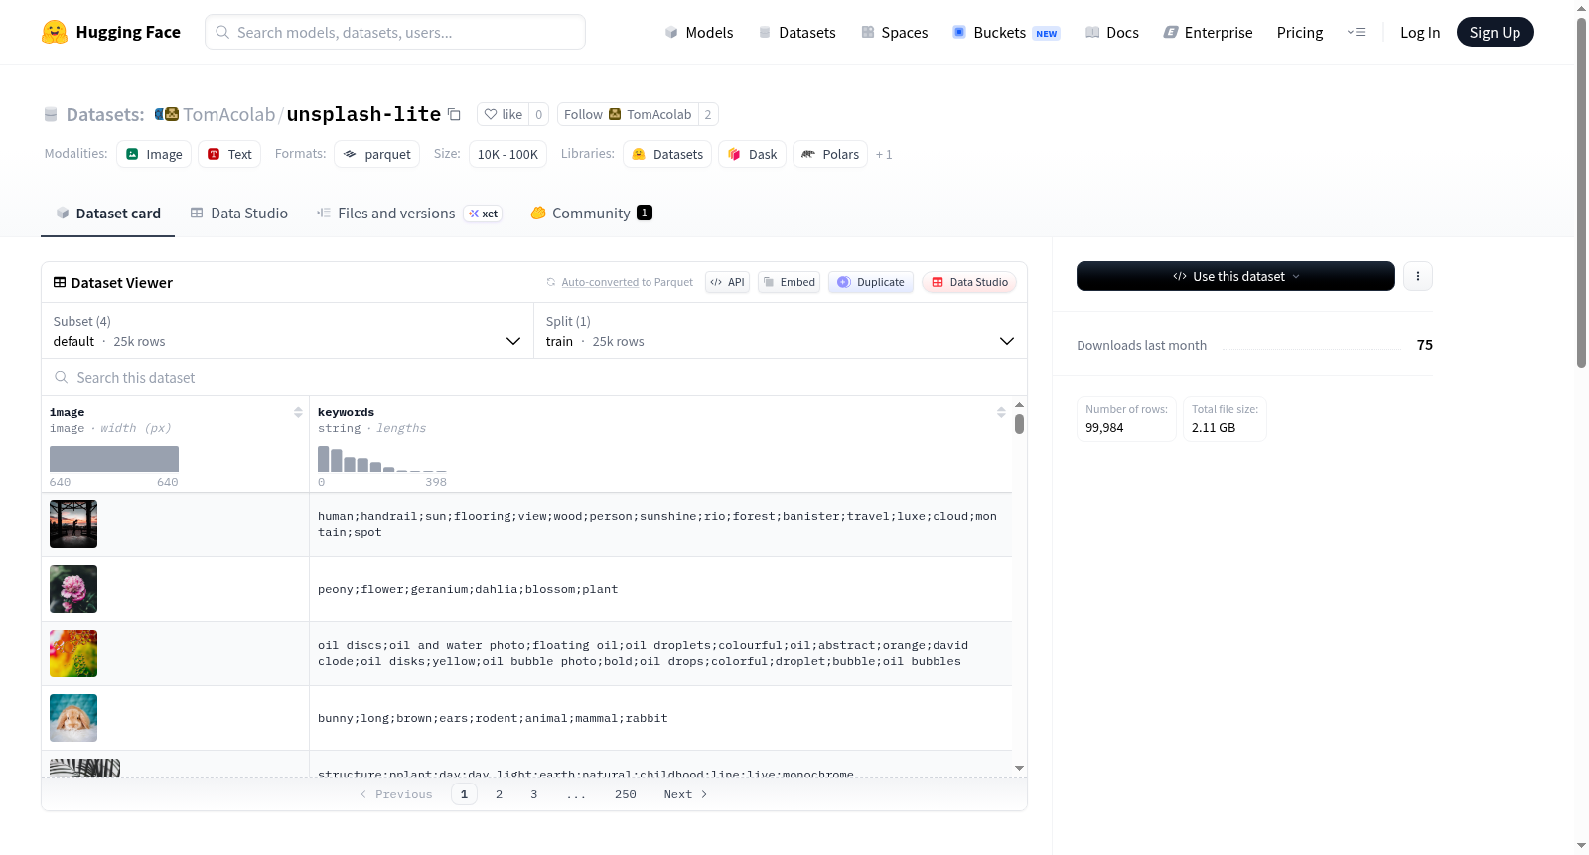Image resolution: width=1589 pixels, height=855 pixels.
Task: Click the page vertical scrollbar thumb
Action: pyautogui.click(x=1581, y=194)
